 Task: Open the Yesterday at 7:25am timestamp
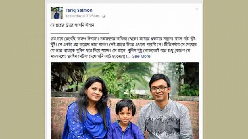(x=82, y=16)
